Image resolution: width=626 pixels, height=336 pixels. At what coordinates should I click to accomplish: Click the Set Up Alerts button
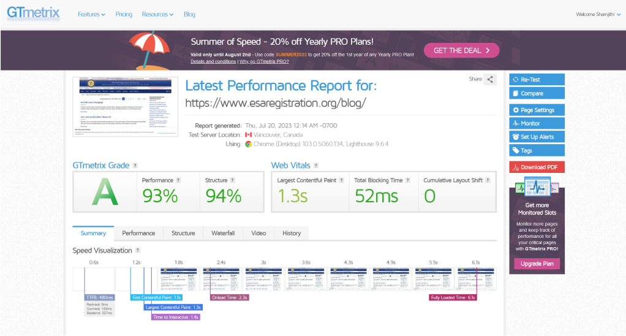coord(537,137)
